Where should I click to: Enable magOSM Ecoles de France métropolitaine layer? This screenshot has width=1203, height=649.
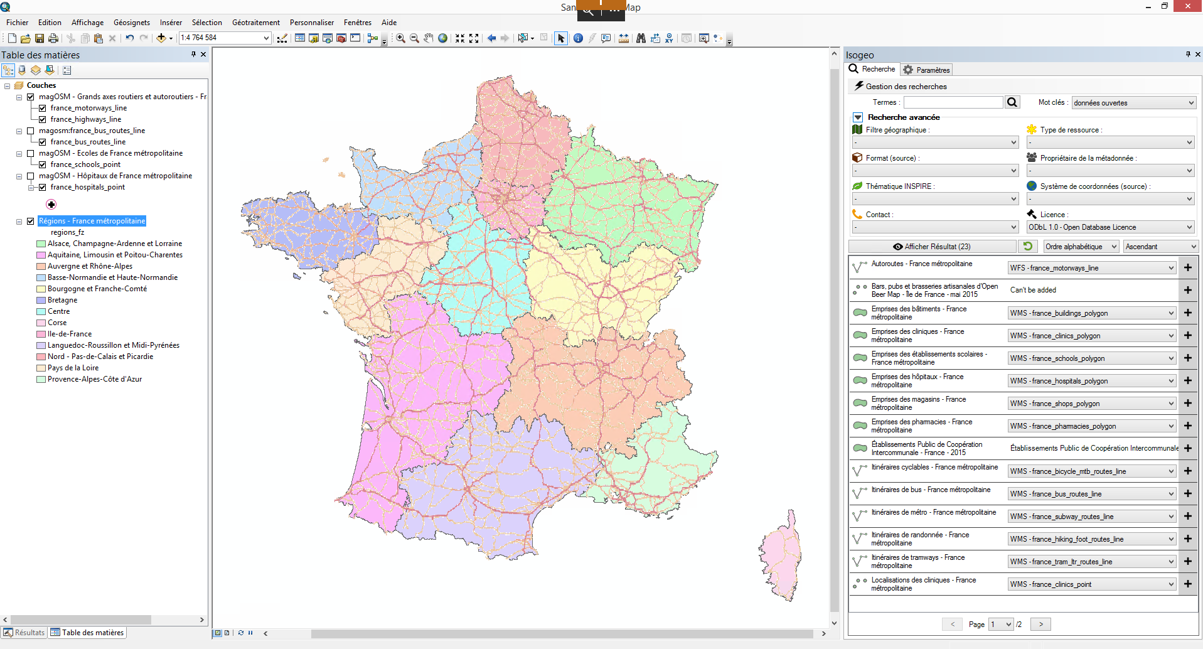[x=31, y=153]
